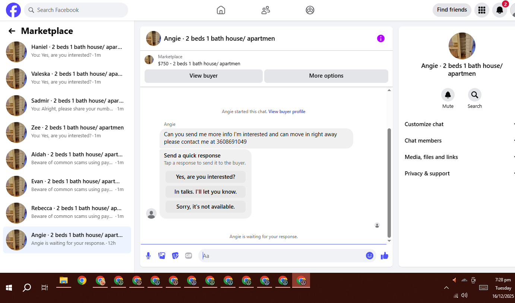Open the emoji picker in message box

pyautogui.click(x=370, y=256)
